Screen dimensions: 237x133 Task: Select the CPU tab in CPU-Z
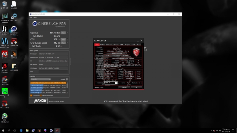pos(97,45)
